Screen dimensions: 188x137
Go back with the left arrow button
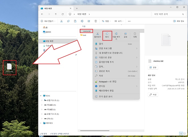click(42, 14)
